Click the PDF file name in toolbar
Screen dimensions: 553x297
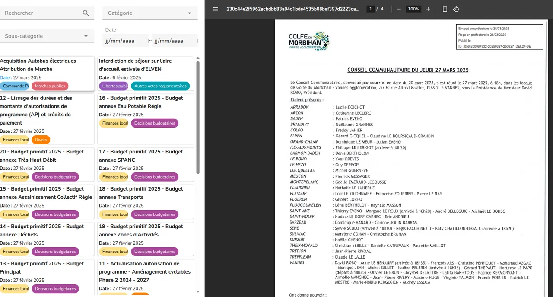click(x=292, y=9)
